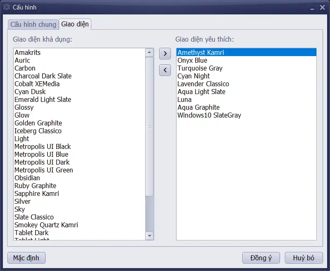This screenshot has height=271, width=330.
Task: Select the Silver theme
Action: pos(79,202)
